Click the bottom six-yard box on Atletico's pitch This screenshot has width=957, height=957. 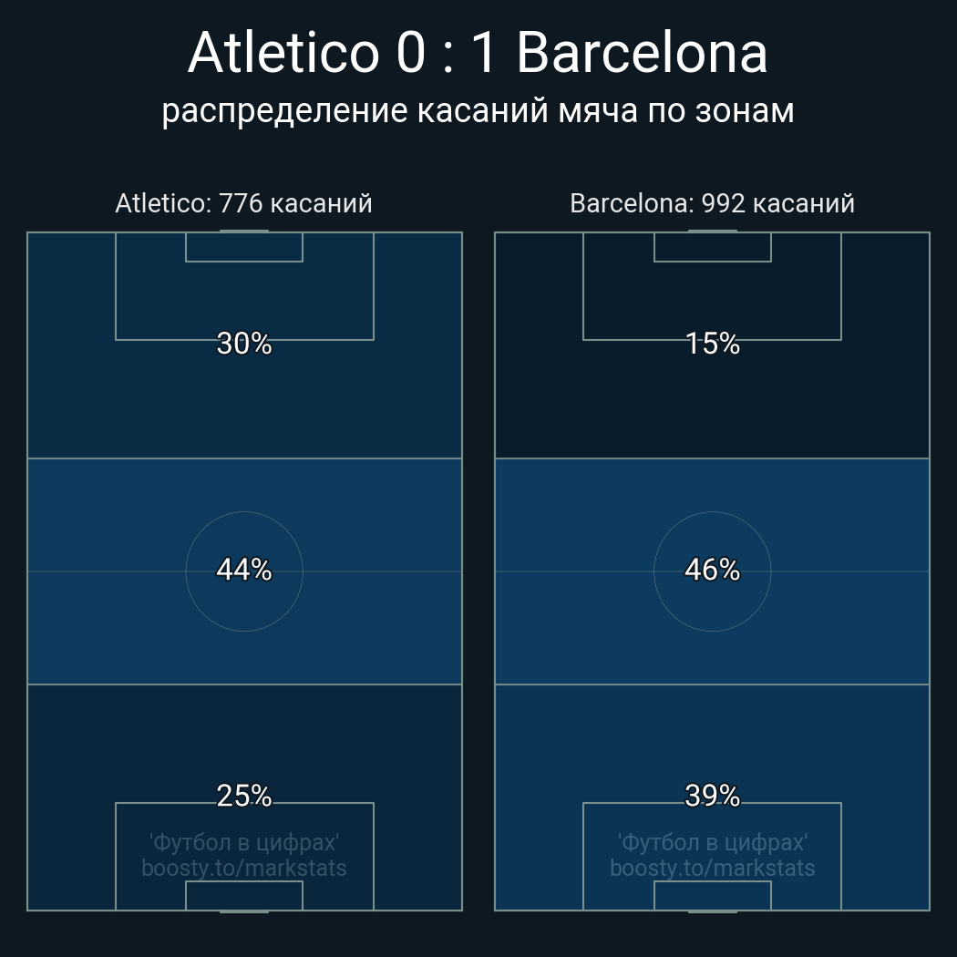click(244, 897)
